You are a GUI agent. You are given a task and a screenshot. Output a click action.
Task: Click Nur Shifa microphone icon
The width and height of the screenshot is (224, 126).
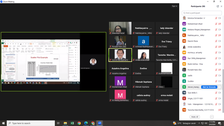216,58
